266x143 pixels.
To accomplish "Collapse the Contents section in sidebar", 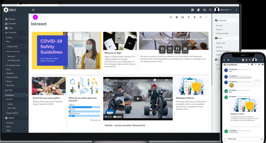I will [4, 32].
